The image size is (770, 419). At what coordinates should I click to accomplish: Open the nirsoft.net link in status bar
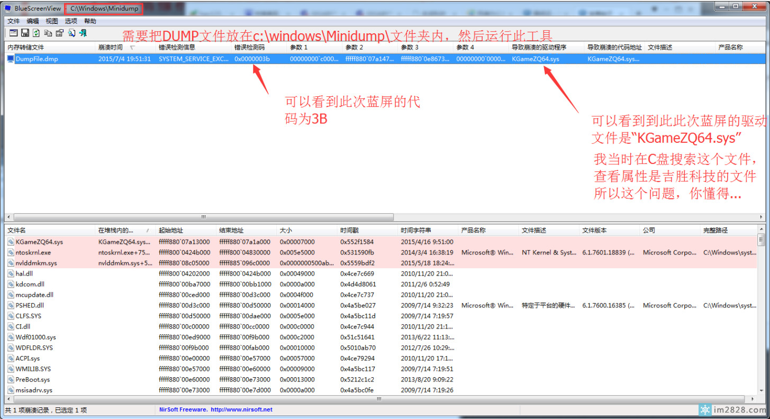[241, 409]
